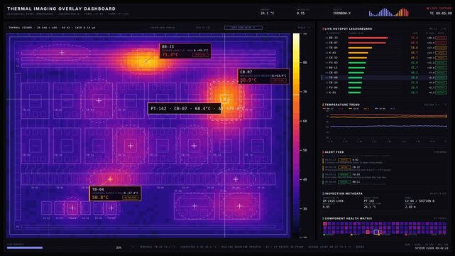Open the BB-J3 71.4°C callout label

point(185,51)
